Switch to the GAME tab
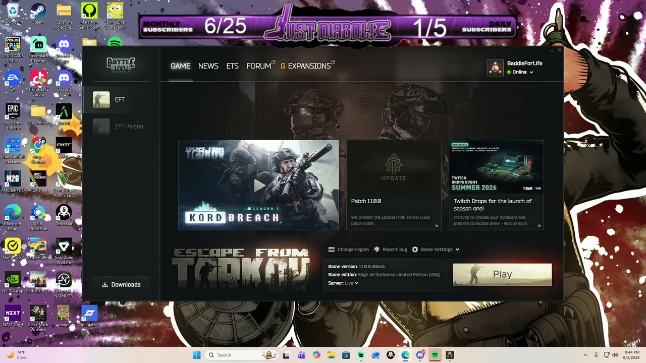The height and width of the screenshot is (363, 646). pyautogui.click(x=180, y=66)
